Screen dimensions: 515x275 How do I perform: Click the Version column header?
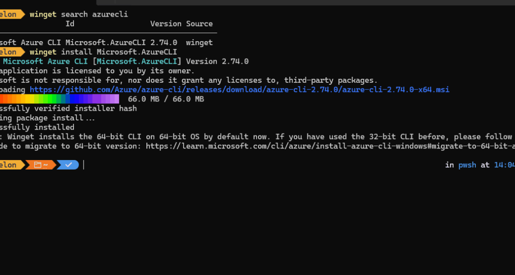tap(165, 24)
